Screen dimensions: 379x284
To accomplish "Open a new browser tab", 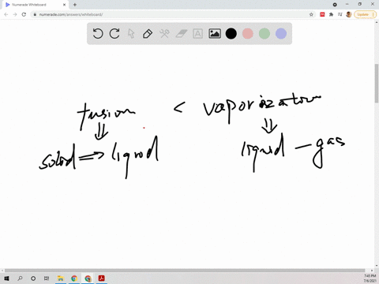I will pyautogui.click(x=75, y=5).
